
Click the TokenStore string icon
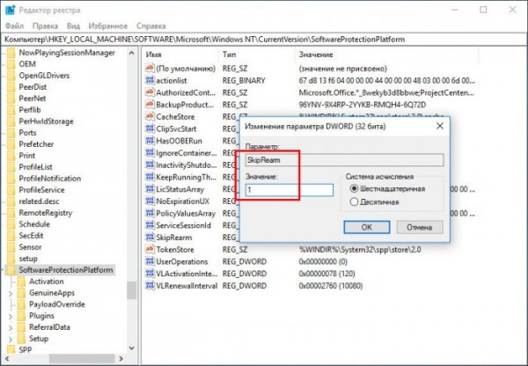pos(150,250)
